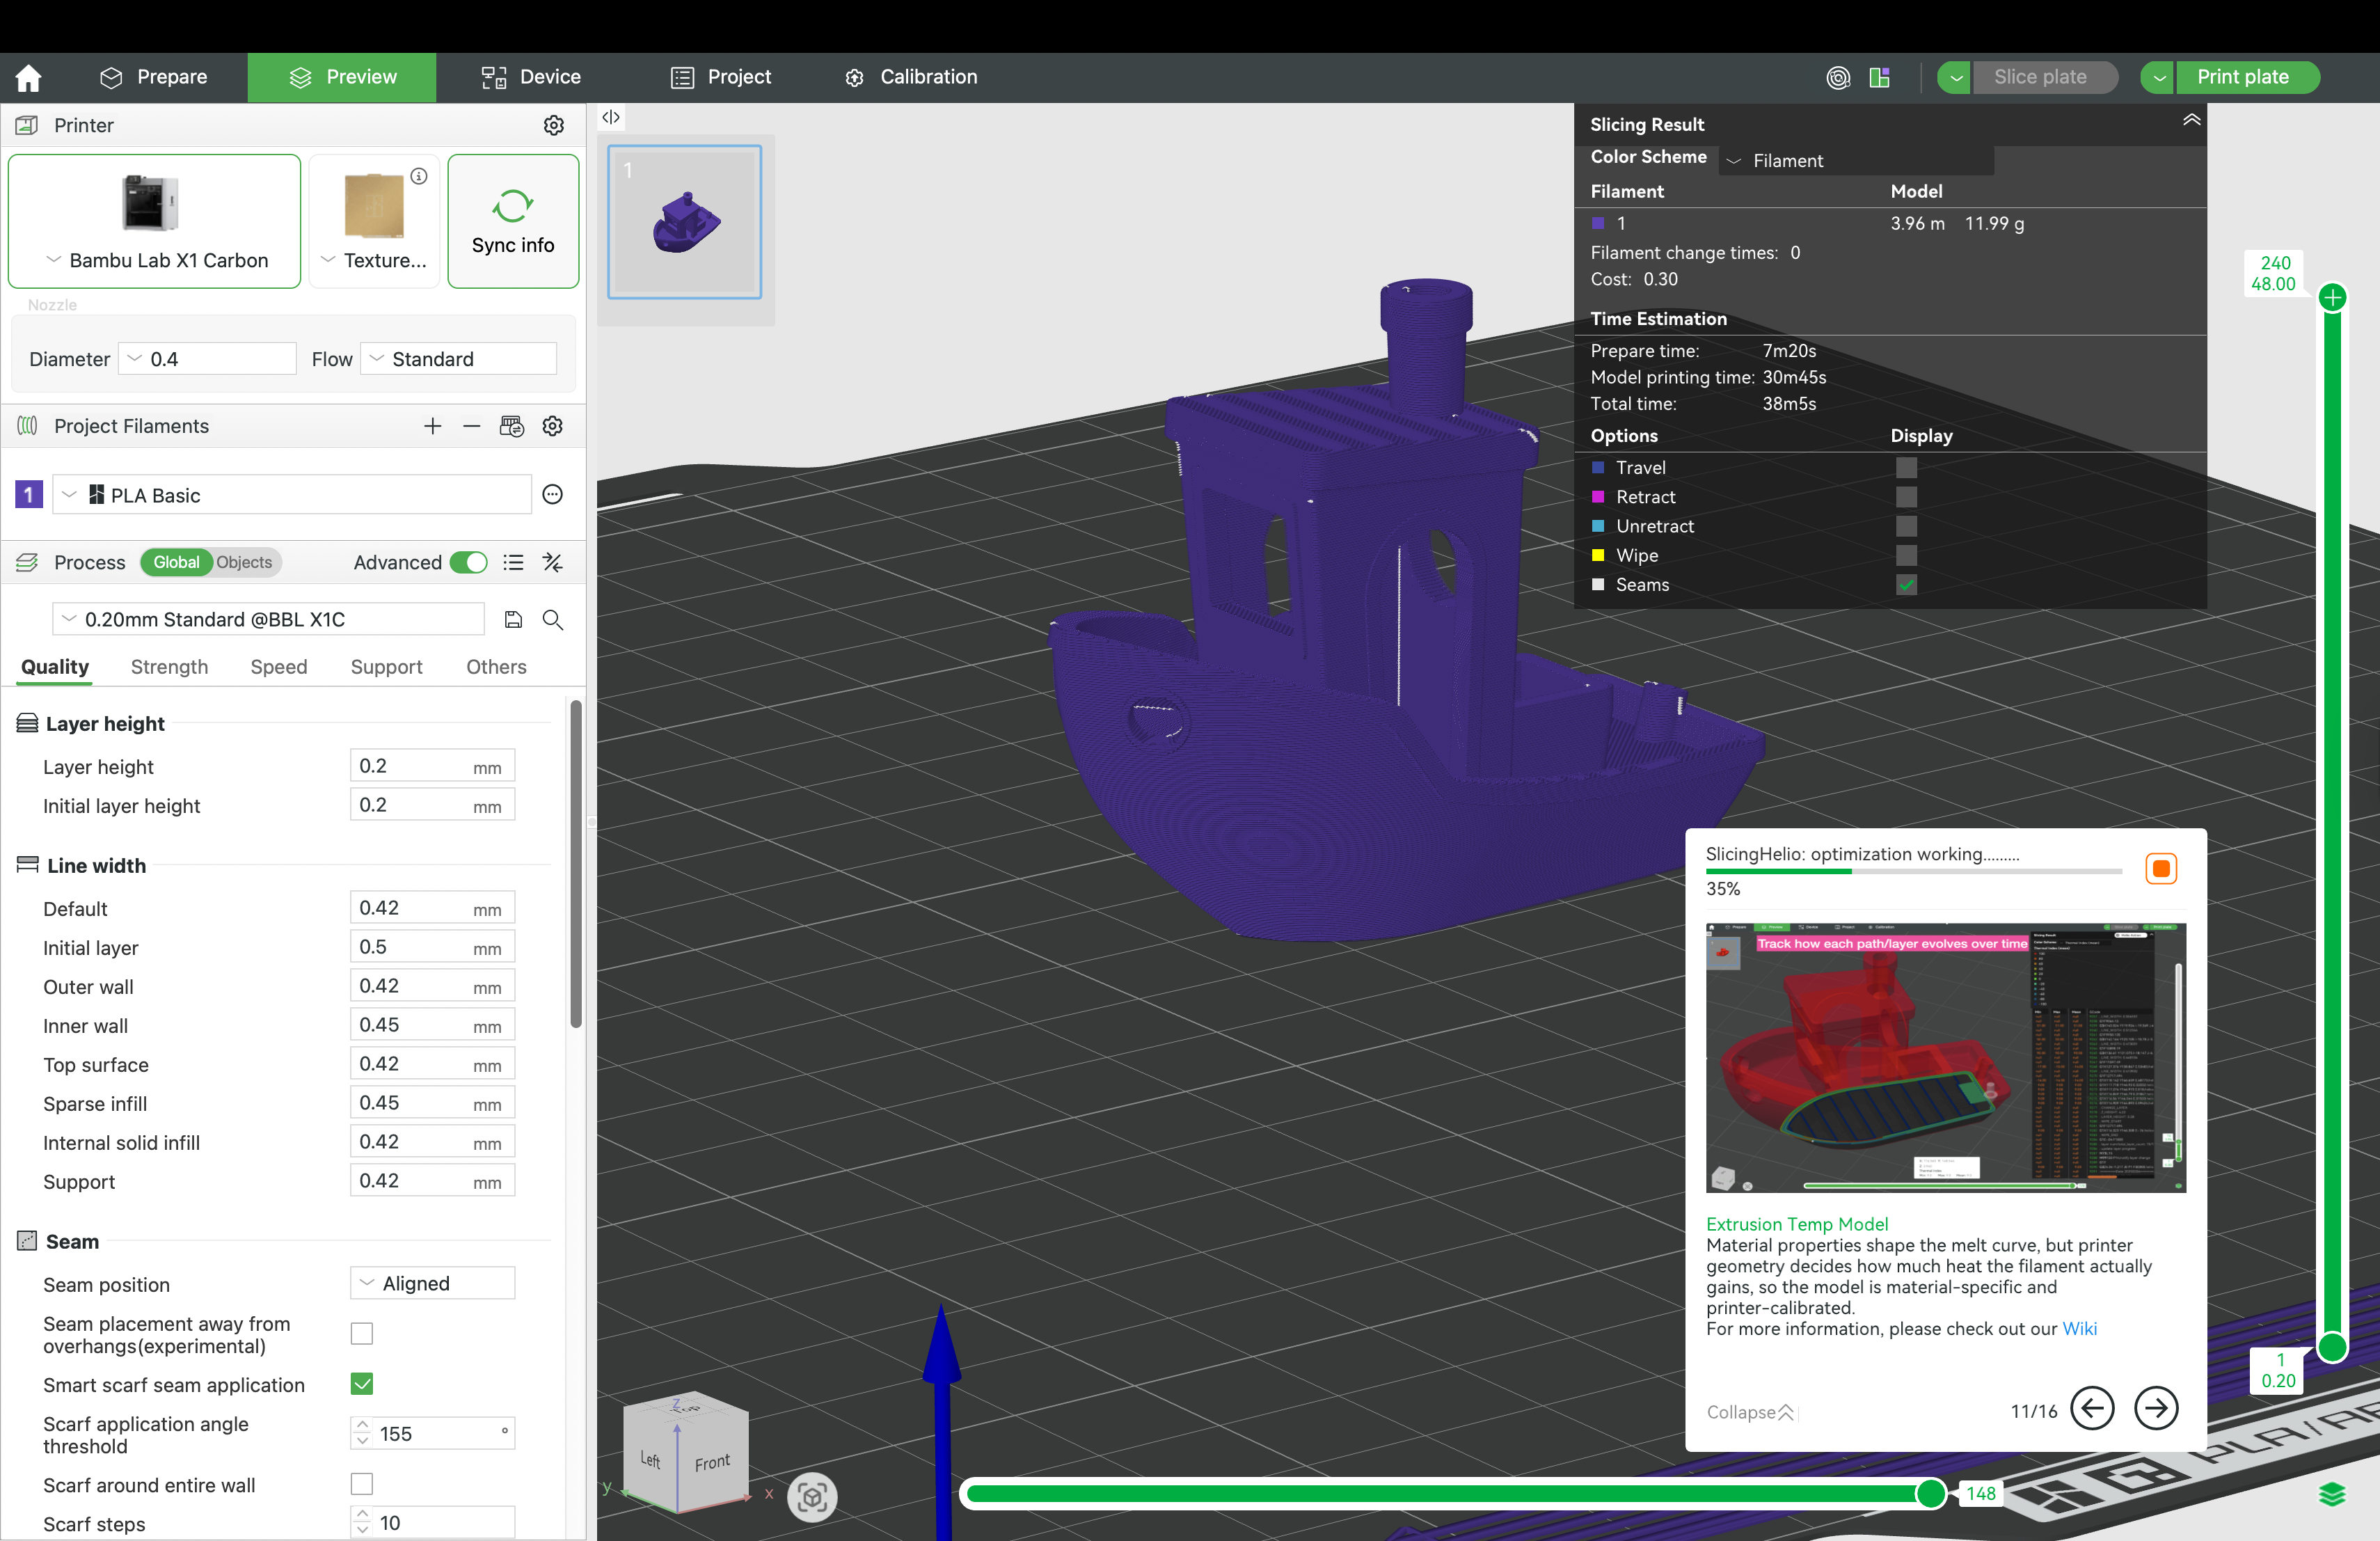Uncheck Seams display in Slicing Result

pyautogui.click(x=1905, y=585)
